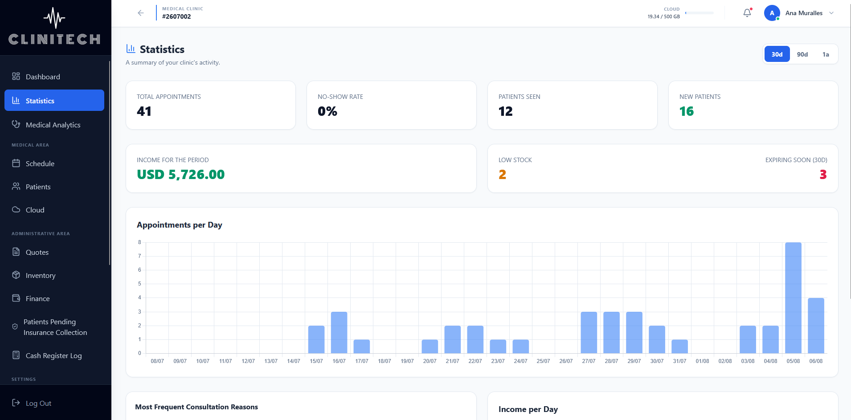This screenshot has height=420, width=851.
Task: Click the Quotes document icon
Action: point(16,252)
